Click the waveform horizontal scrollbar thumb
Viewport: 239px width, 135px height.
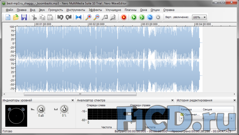point(80,94)
